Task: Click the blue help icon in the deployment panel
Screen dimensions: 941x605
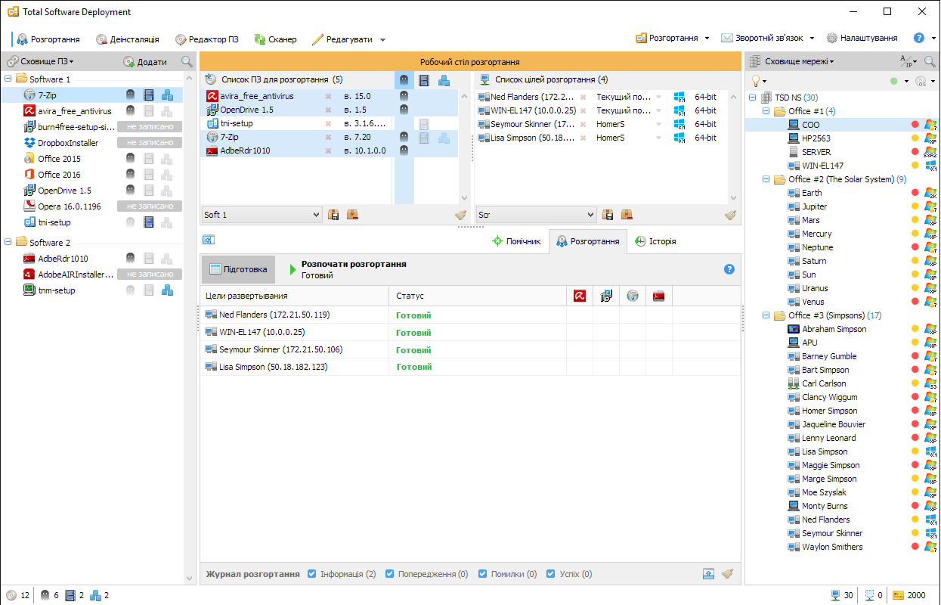Action: (x=729, y=269)
